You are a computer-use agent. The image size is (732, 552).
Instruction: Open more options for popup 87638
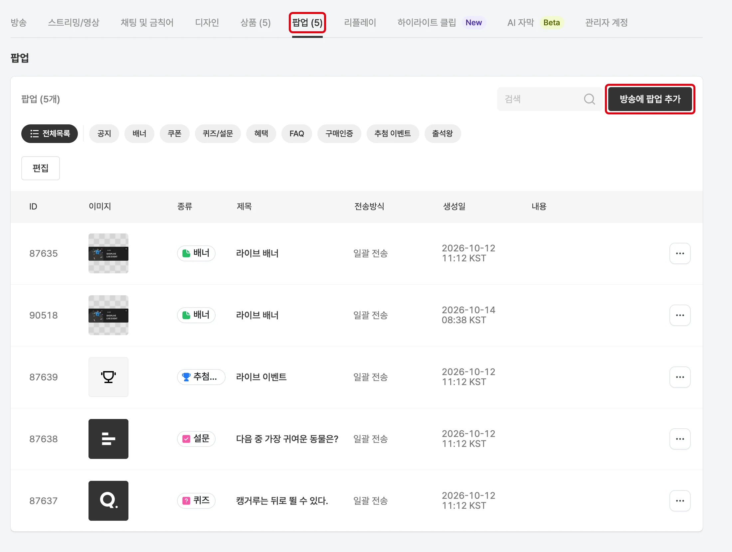(x=680, y=439)
